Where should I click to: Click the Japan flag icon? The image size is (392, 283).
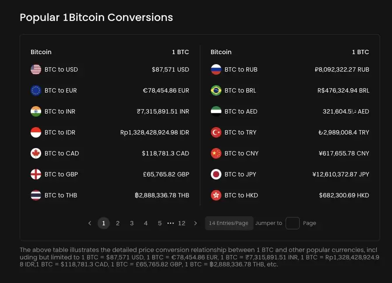pyautogui.click(x=216, y=174)
